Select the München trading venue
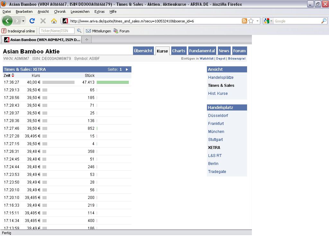Image resolution: width=329 pixels, height=246 pixels. [216, 132]
